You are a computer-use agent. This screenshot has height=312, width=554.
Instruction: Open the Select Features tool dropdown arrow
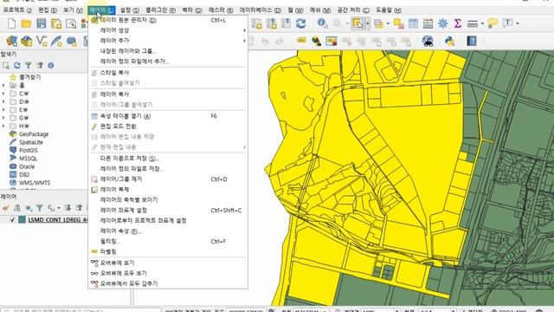367,23
